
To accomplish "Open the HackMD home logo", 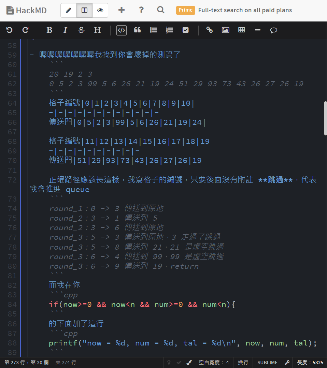I will pyautogui.click(x=26, y=10).
